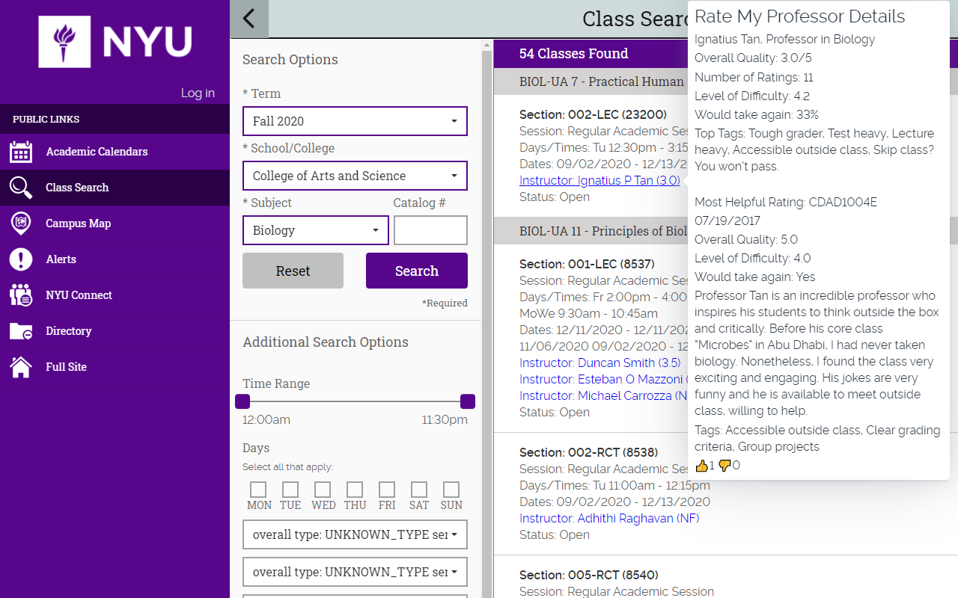Check the WED day checkbox
958x598 pixels.
[x=323, y=490]
